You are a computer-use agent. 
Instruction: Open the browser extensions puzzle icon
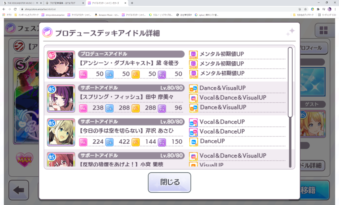[x=318, y=9]
